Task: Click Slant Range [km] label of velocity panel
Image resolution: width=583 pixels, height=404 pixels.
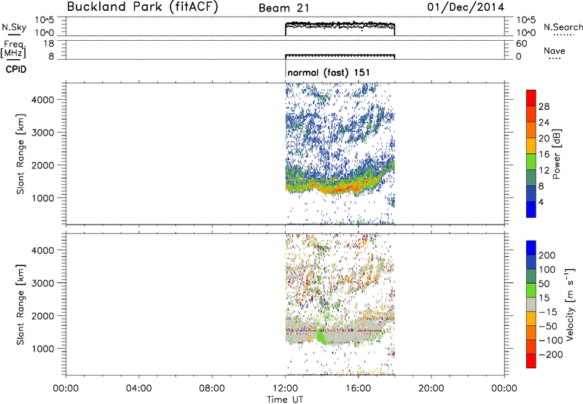Action: point(20,305)
